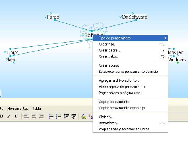Select Renombrar from the context menu

coord(130,123)
